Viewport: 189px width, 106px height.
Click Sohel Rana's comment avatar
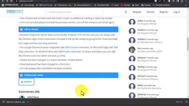(22, 97)
